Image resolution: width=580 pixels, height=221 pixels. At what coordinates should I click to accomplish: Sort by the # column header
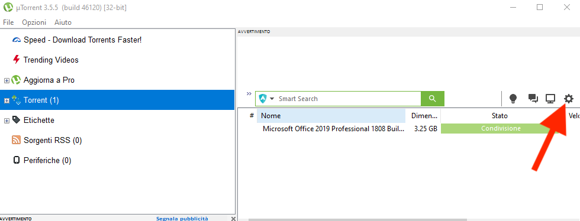click(x=252, y=116)
